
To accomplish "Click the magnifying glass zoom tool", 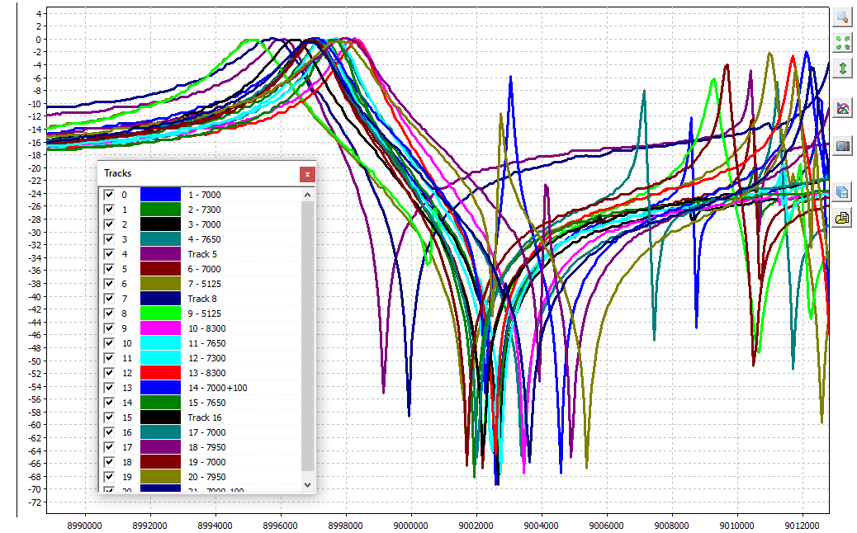I will tap(842, 17).
